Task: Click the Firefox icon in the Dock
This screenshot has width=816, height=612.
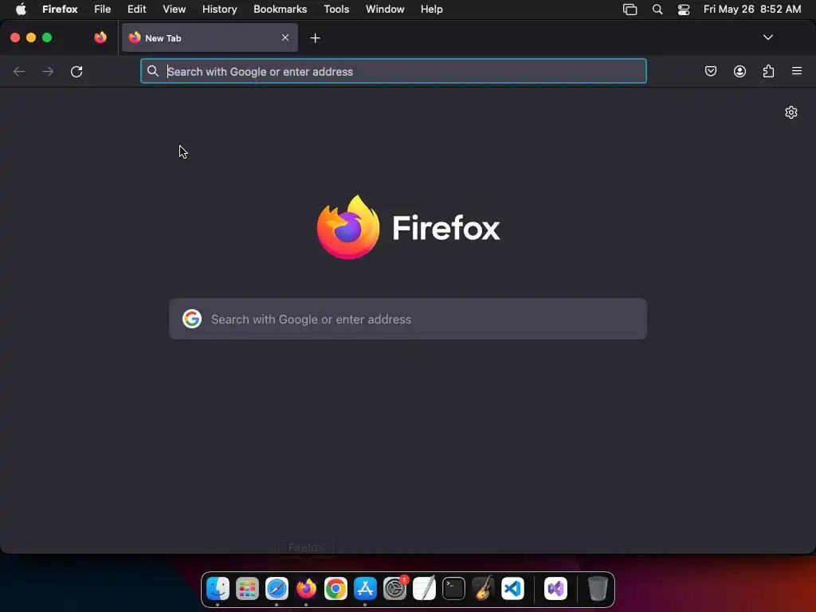Action: (x=306, y=589)
